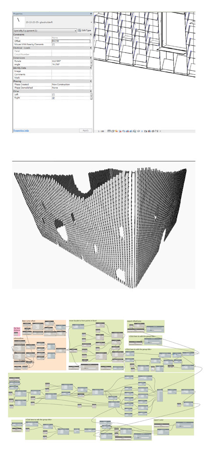Click the Rotate value 112.500°
The width and height of the screenshot is (208, 450).
point(71,61)
